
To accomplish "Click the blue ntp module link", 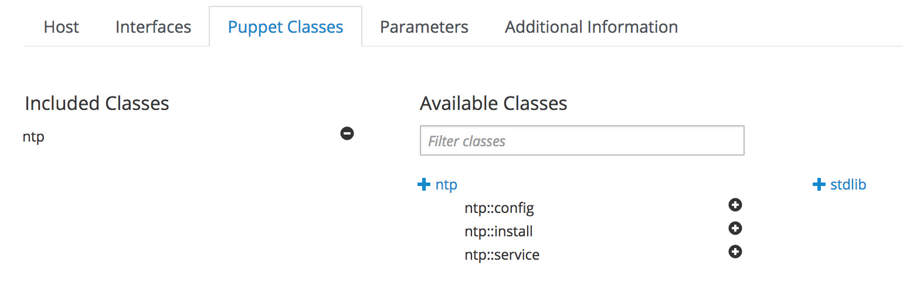I will click(446, 185).
